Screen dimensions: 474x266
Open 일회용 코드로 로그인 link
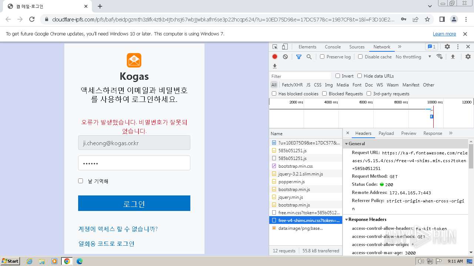point(106,244)
